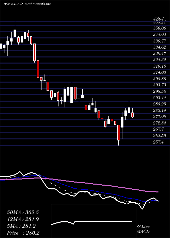
Task: Select the 358.3 price axis label
Action: coord(159,18)
